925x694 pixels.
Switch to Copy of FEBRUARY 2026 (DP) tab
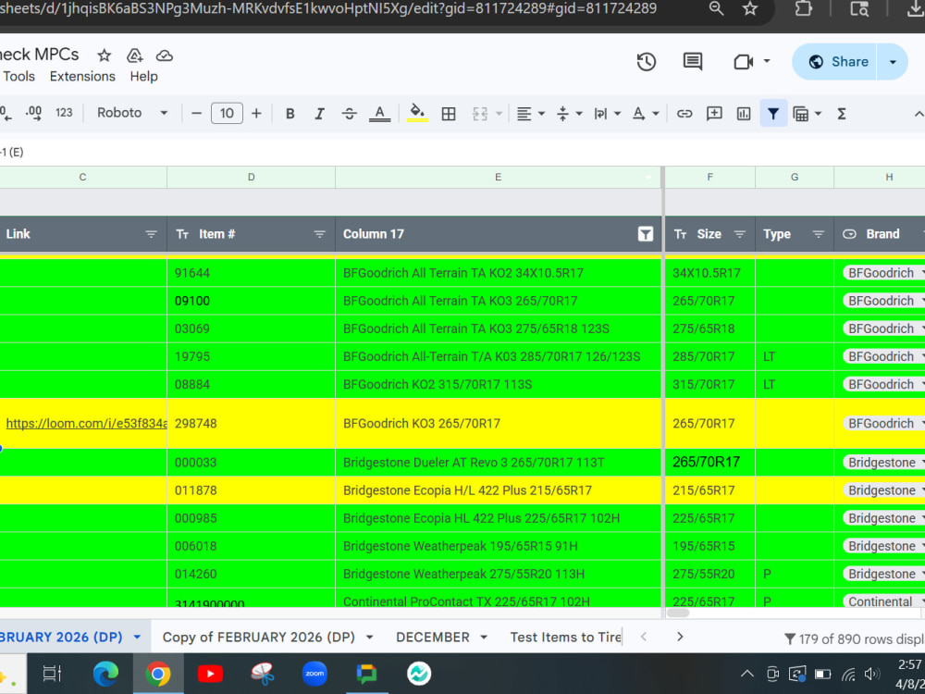tap(258, 638)
